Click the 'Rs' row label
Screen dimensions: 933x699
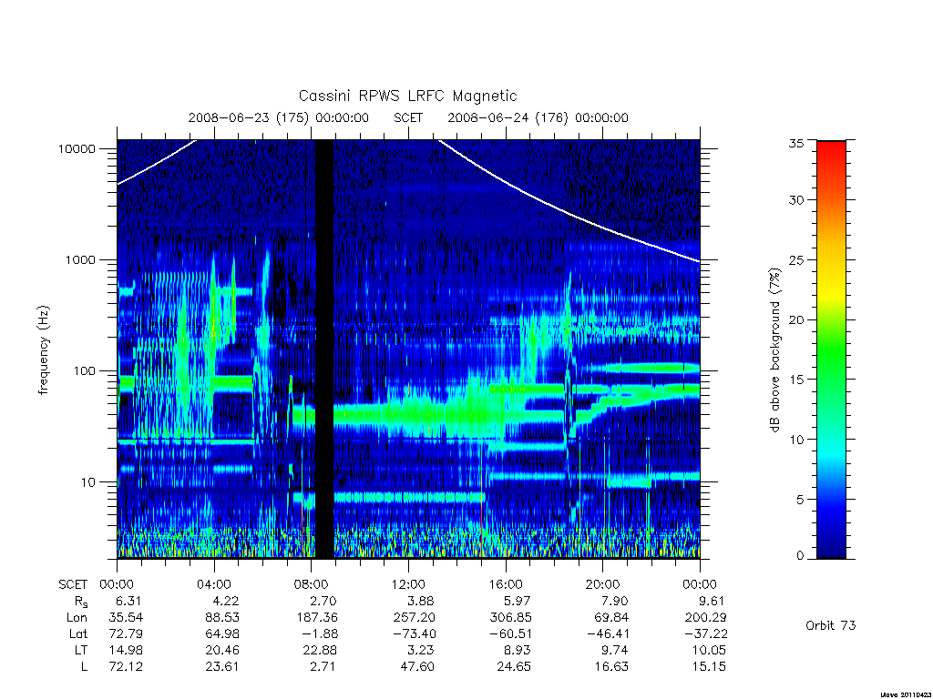pyautogui.click(x=81, y=602)
